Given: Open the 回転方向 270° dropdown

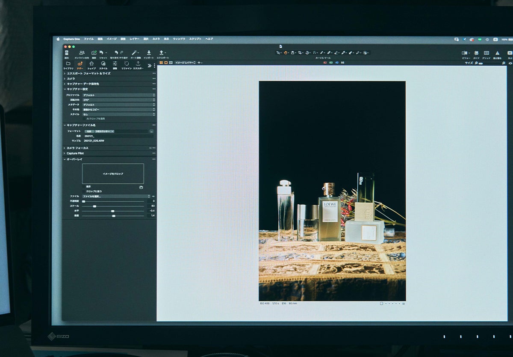Looking at the screenshot, I should coord(118,100).
